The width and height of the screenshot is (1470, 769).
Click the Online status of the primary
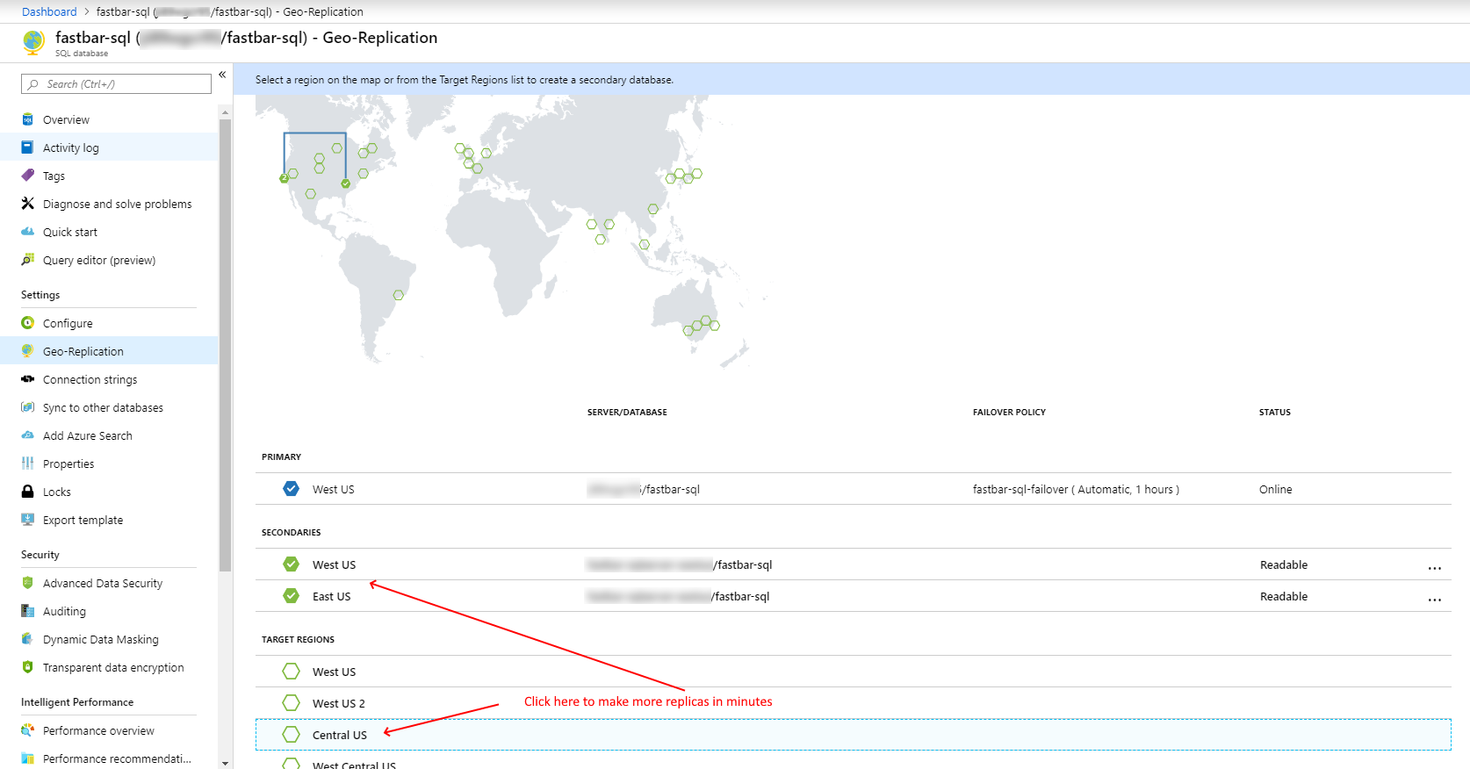click(1275, 489)
